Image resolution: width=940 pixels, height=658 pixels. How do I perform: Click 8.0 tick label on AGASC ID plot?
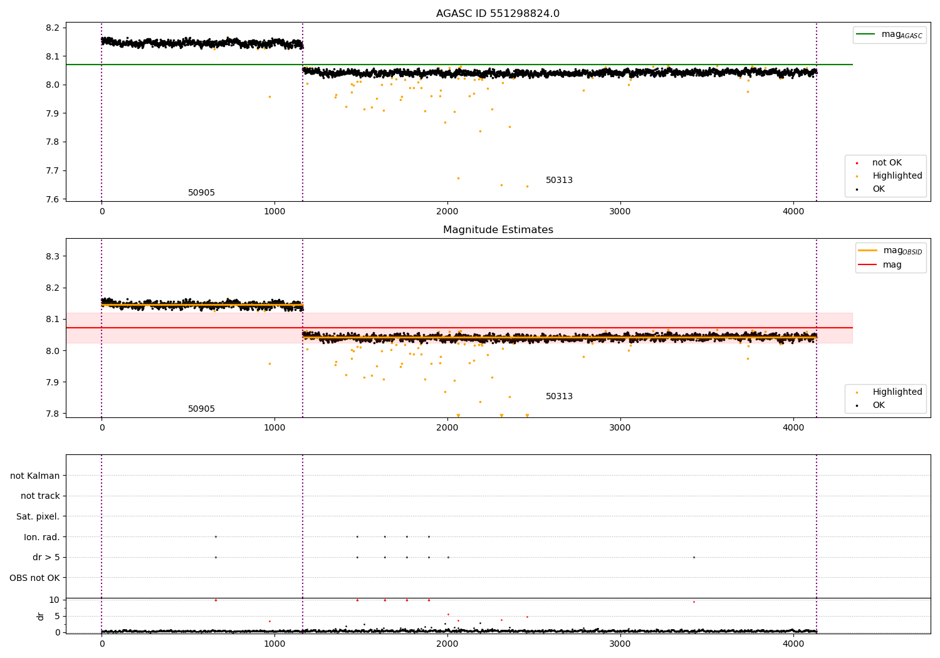pyautogui.click(x=52, y=85)
